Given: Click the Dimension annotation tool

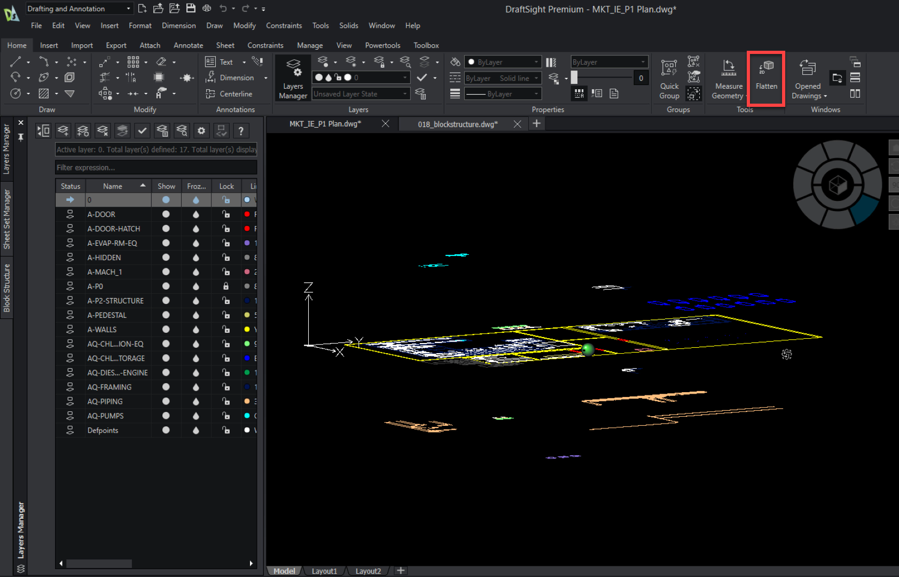Looking at the screenshot, I should click(x=230, y=77).
